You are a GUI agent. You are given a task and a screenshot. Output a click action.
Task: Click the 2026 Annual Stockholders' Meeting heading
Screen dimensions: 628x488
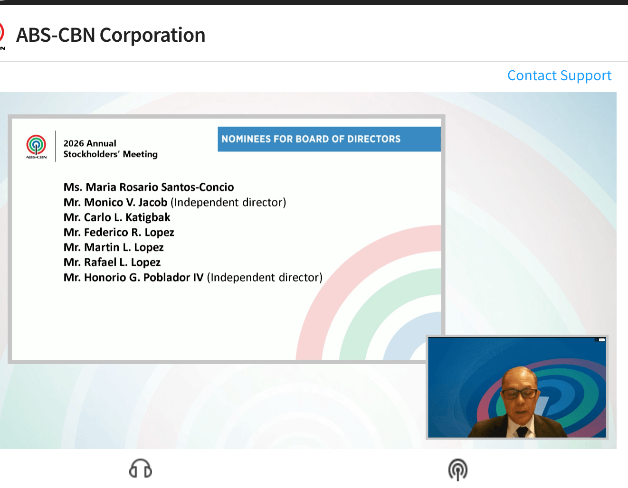[x=110, y=149]
